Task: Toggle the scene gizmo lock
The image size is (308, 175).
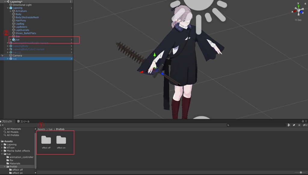Action: click(x=305, y=3)
